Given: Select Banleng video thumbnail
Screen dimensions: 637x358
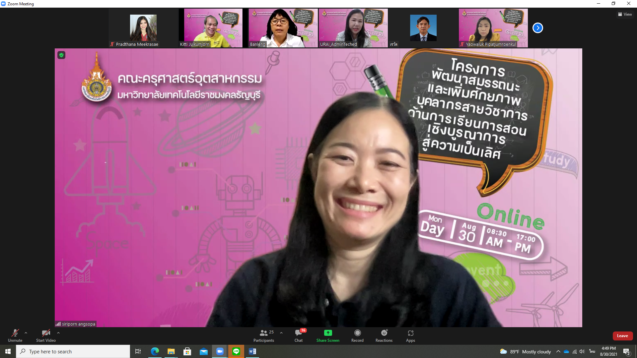Looking at the screenshot, I should click(x=283, y=28).
